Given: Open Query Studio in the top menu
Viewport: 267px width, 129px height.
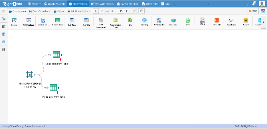Looking at the screenshot, I should point(78,4).
